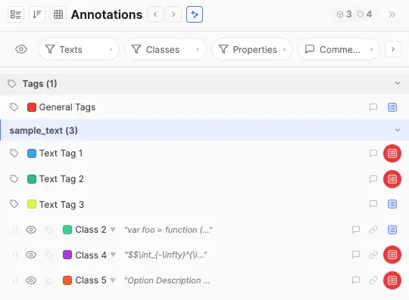Open the Class 2 class dropdown
409x300 pixels.
point(113,230)
